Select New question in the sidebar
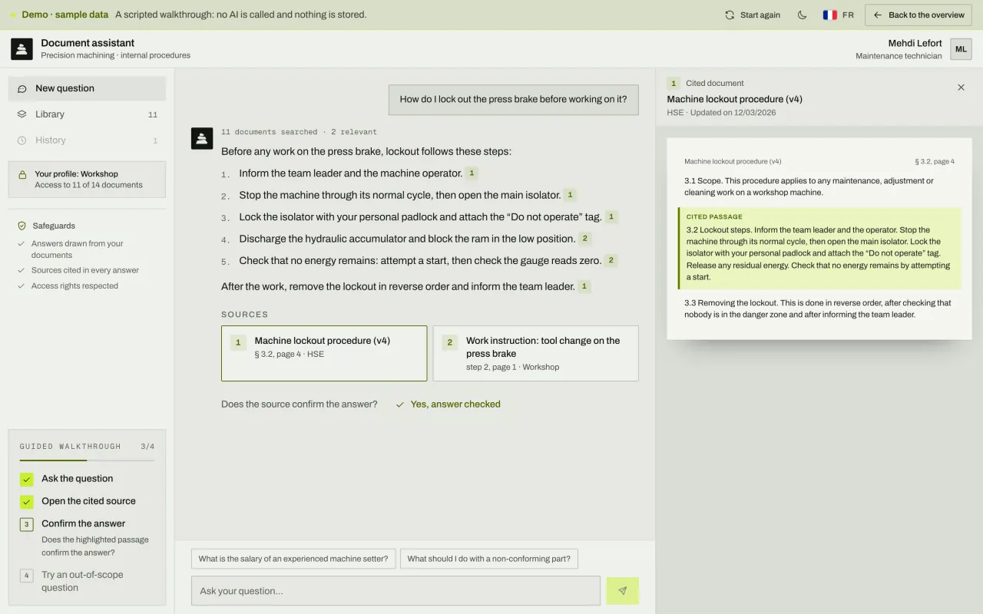 [x=87, y=88]
